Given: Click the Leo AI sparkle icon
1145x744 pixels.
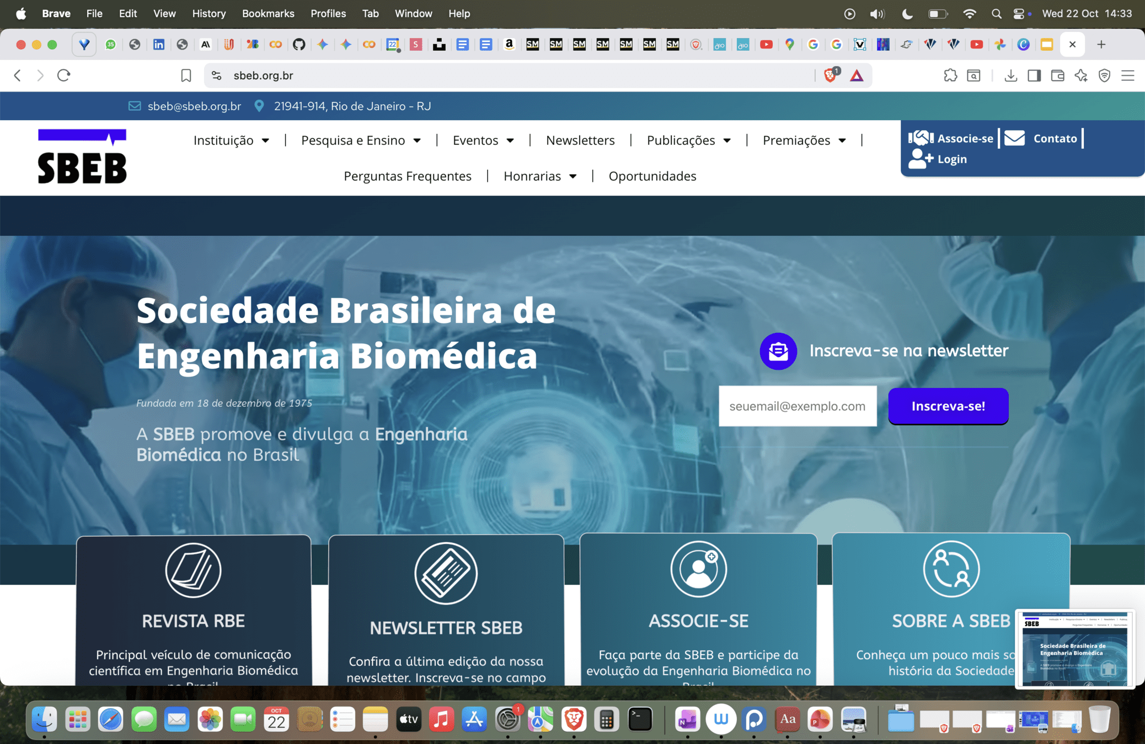Looking at the screenshot, I should [x=1081, y=76].
